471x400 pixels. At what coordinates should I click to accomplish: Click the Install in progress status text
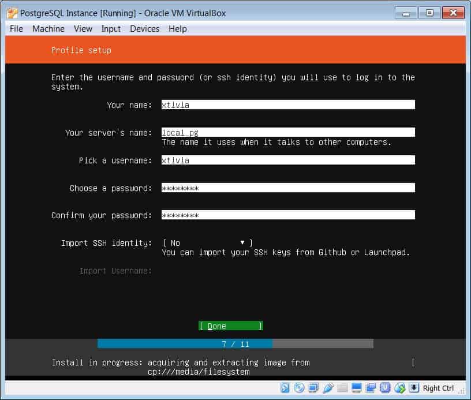tap(181, 367)
